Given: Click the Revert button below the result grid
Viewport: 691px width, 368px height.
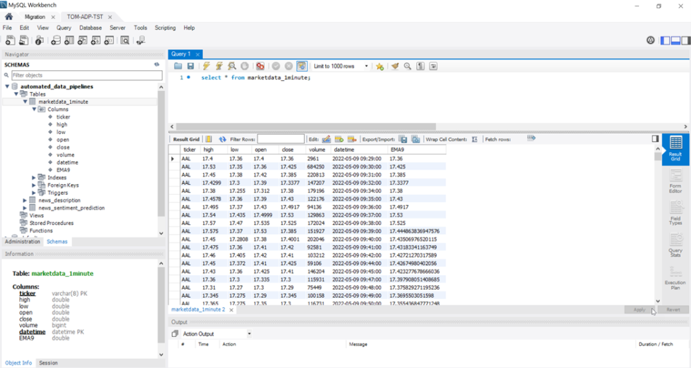Looking at the screenshot, I should (673, 309).
